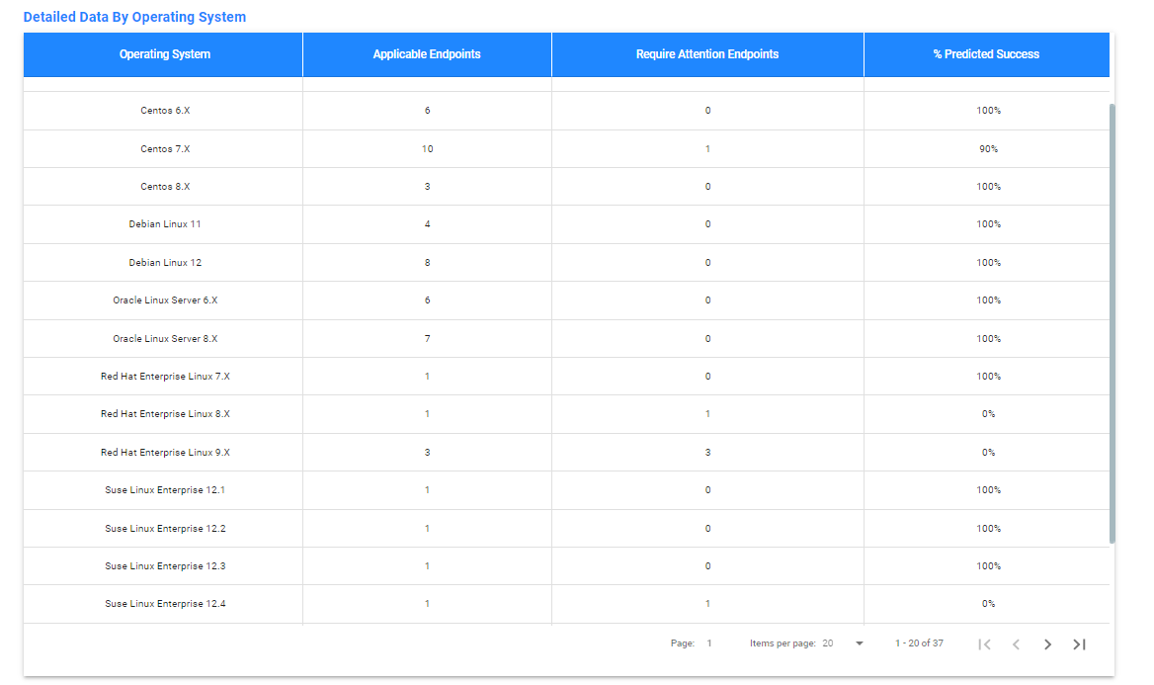Sort by the Require Attention Endpoints column
This screenshot has width=1154, height=685.
click(x=707, y=54)
